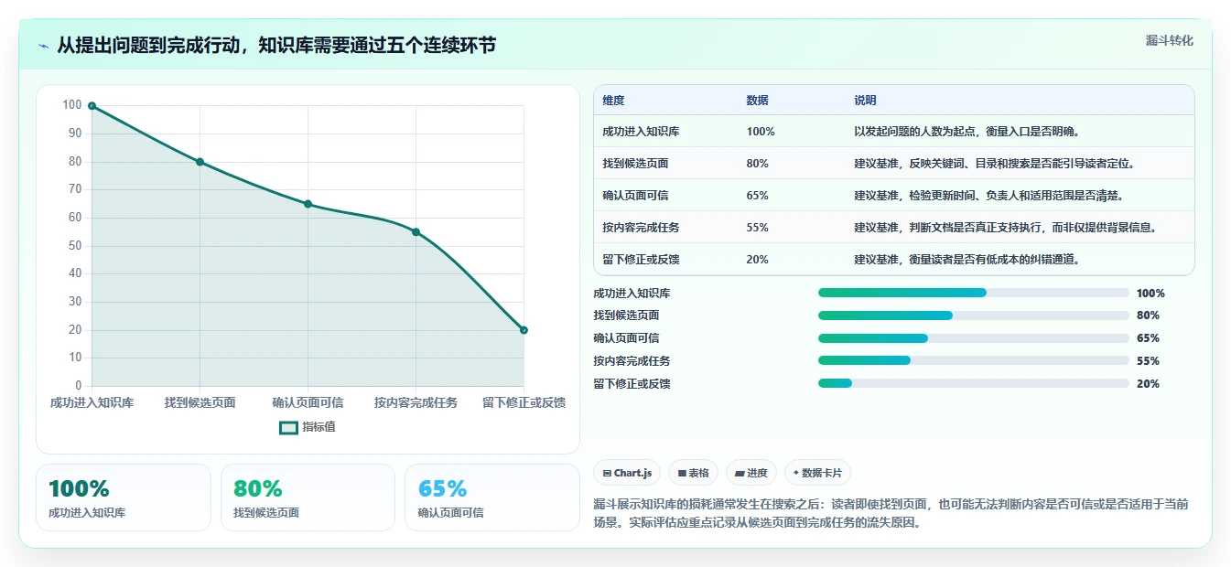Click the 找到候选页面 table cell
1231x567 pixels.
click(x=635, y=164)
